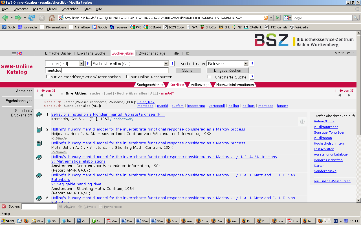Screen dimensions: 361x225
Task: Click the help question mark beside Relevanz
Action: pos(252,64)
